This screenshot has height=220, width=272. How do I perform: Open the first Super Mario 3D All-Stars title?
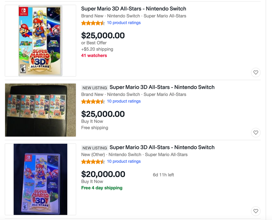pos(134,8)
